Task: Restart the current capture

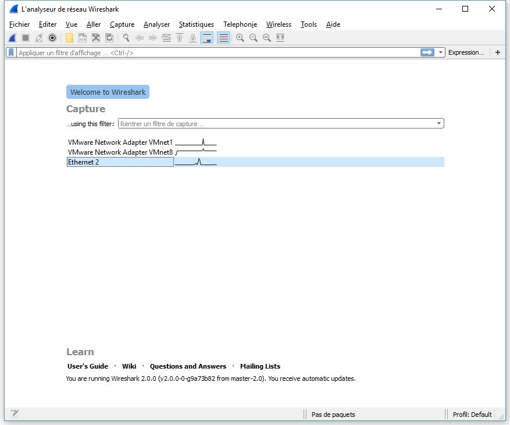Action: click(39, 38)
